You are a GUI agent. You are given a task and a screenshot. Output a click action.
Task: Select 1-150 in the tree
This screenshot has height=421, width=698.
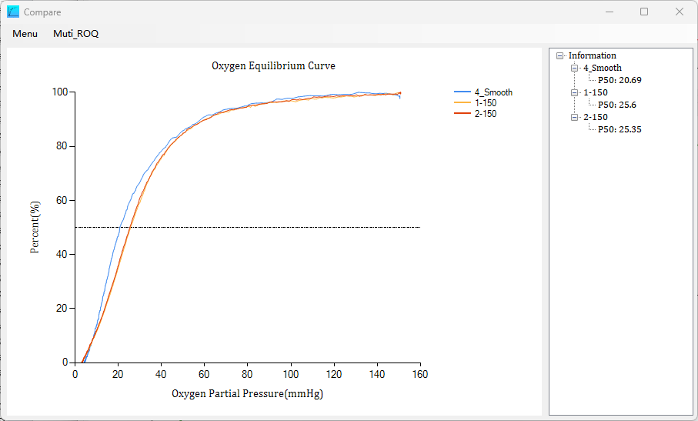click(596, 92)
